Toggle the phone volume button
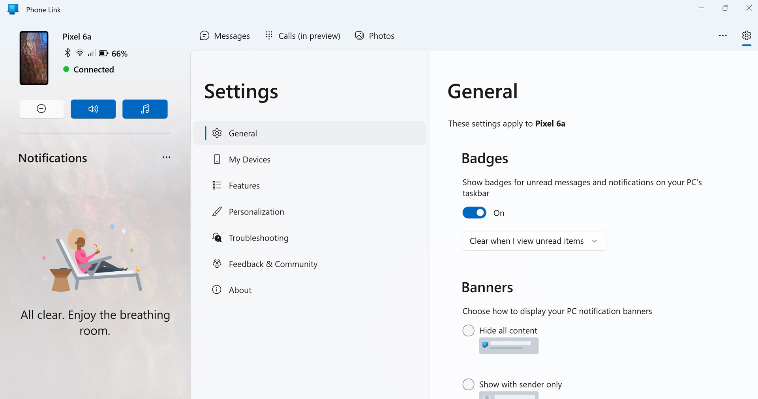758x399 pixels. pos(93,109)
